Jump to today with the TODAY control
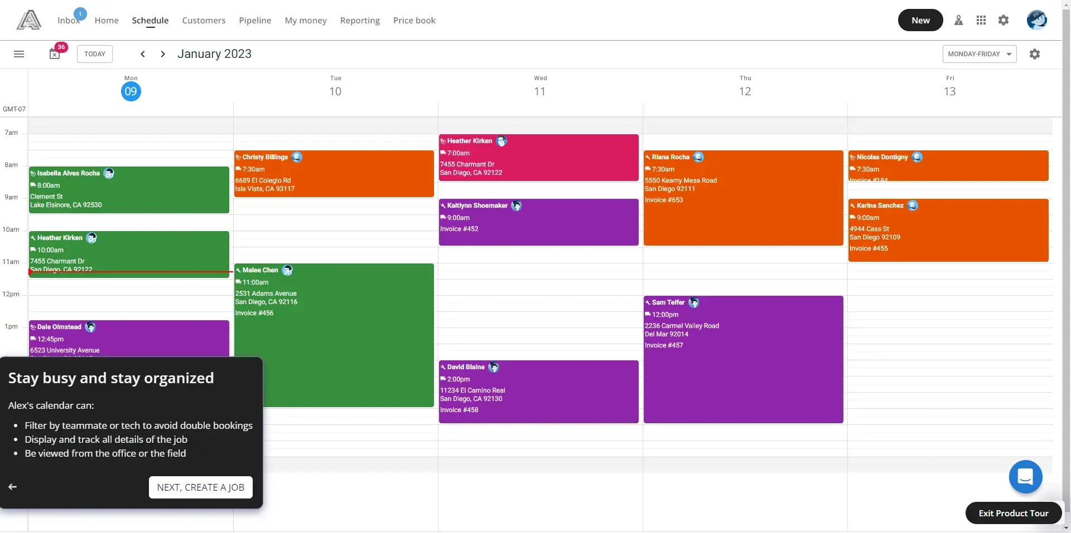The image size is (1071, 533). point(94,53)
